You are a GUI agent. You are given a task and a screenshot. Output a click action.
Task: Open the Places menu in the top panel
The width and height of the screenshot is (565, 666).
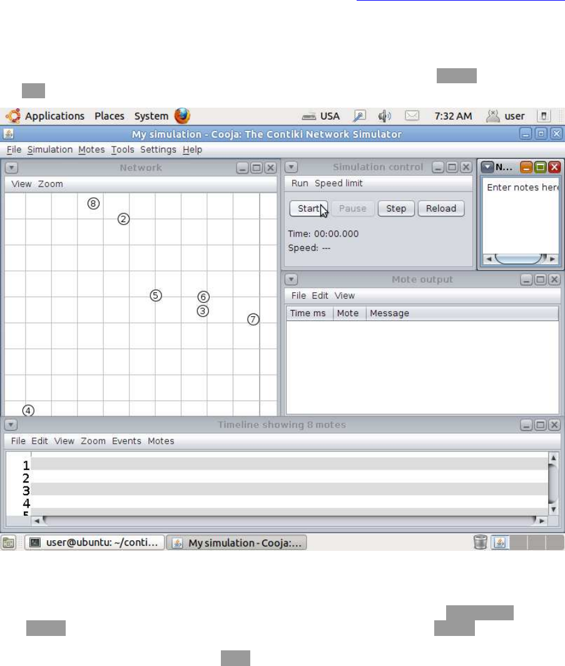tap(109, 116)
